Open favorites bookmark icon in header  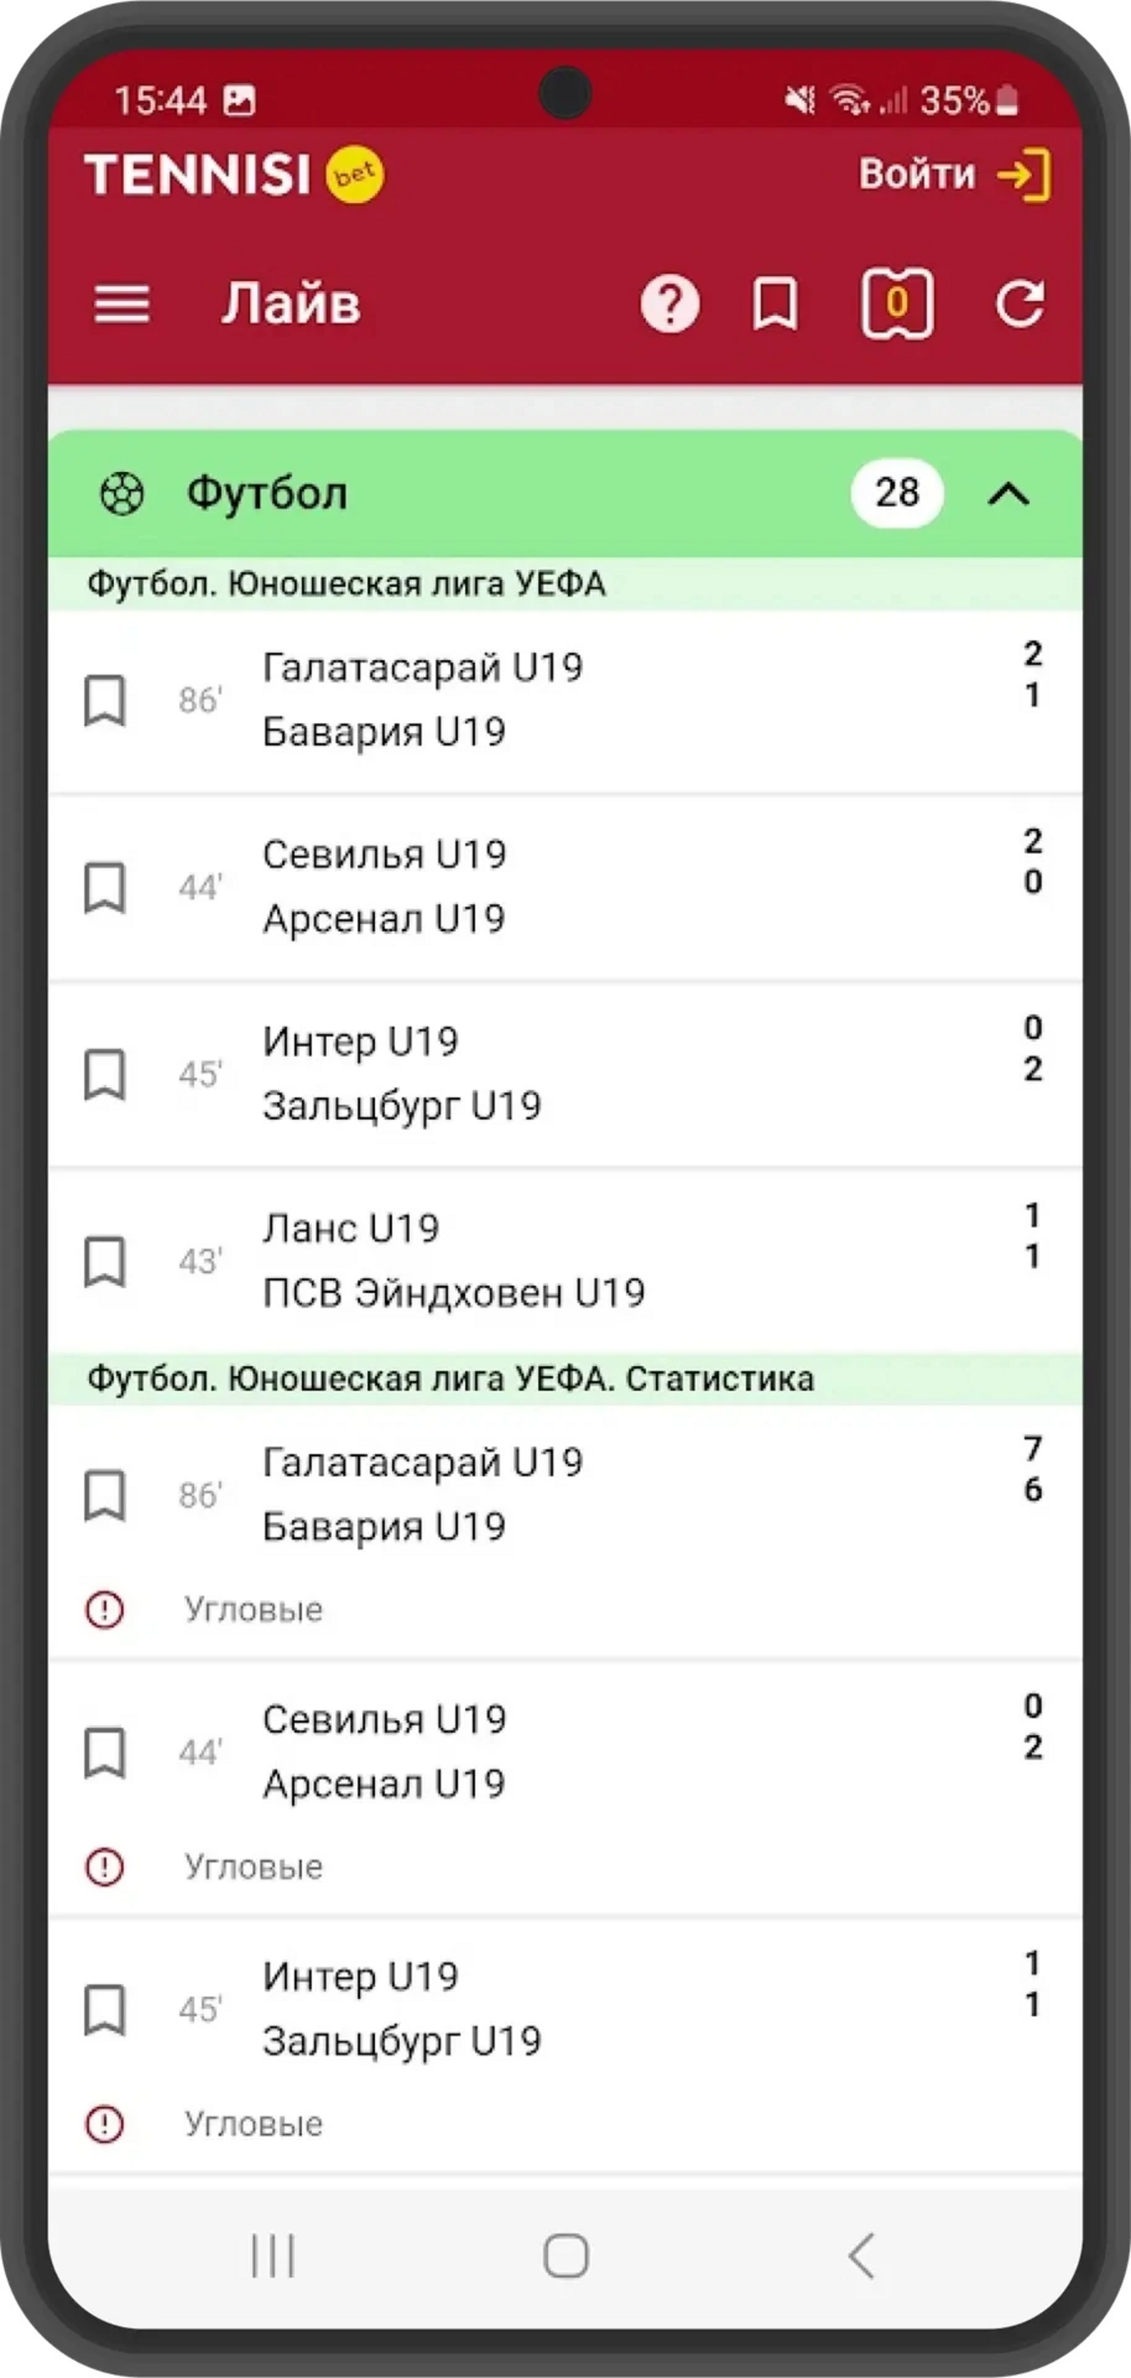coord(775,304)
